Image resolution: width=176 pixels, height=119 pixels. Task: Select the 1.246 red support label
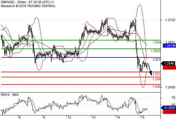pos(156,87)
